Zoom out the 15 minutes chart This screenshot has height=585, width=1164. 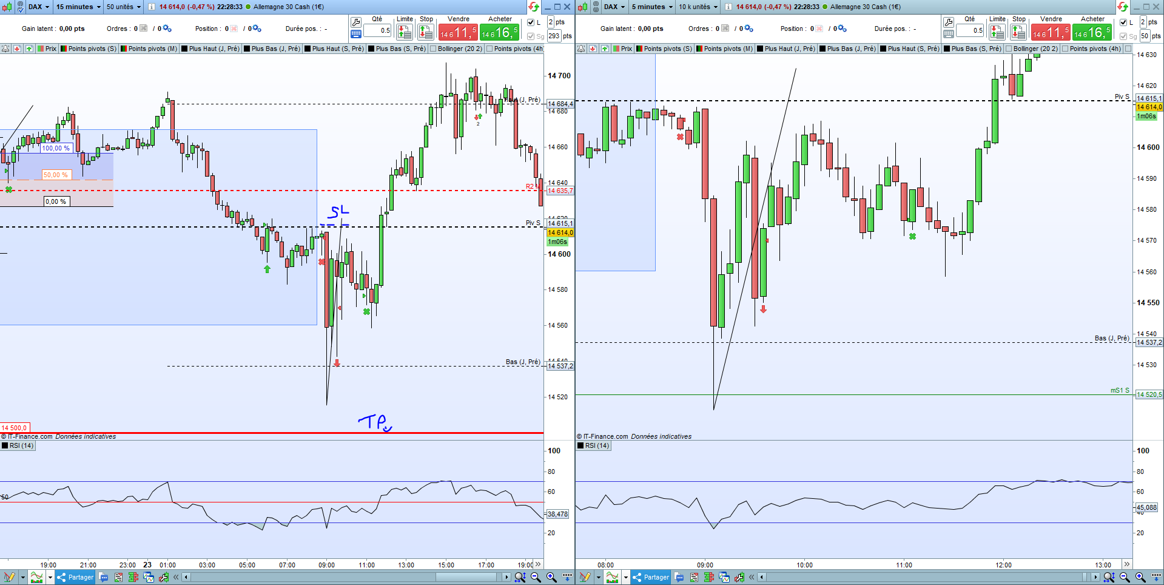click(536, 577)
